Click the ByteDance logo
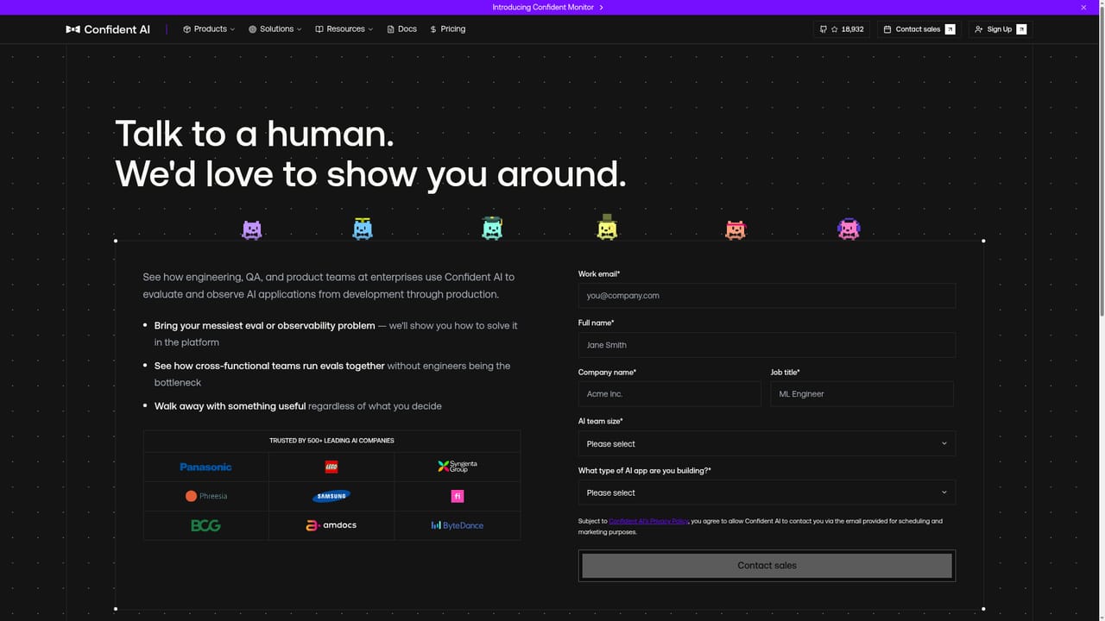1105x621 pixels. pos(458,525)
